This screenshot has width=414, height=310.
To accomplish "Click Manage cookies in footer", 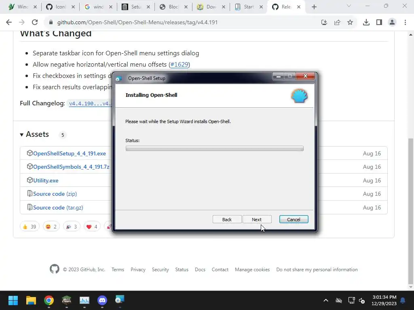I will click(252, 269).
